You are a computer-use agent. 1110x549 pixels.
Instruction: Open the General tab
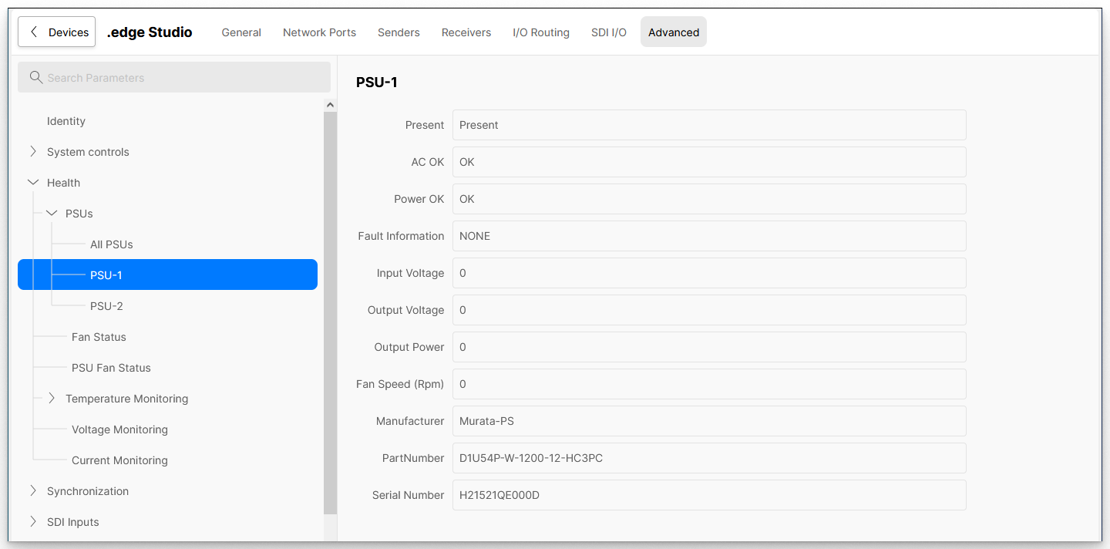tap(241, 32)
